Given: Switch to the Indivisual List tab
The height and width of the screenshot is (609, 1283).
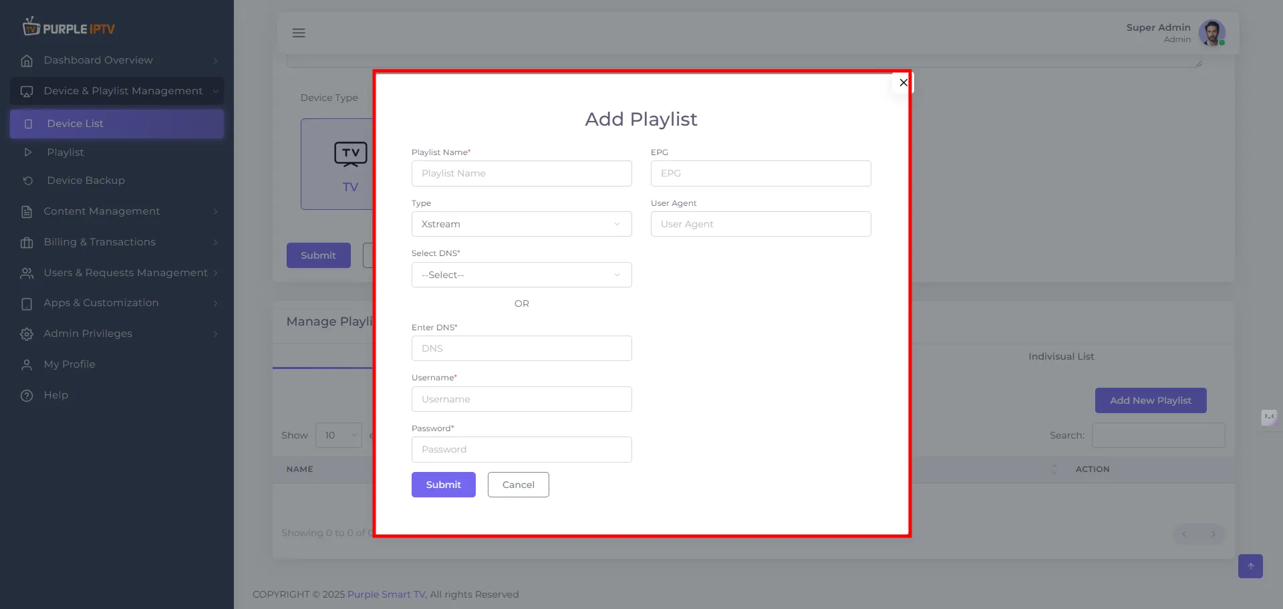Looking at the screenshot, I should coord(1060,356).
